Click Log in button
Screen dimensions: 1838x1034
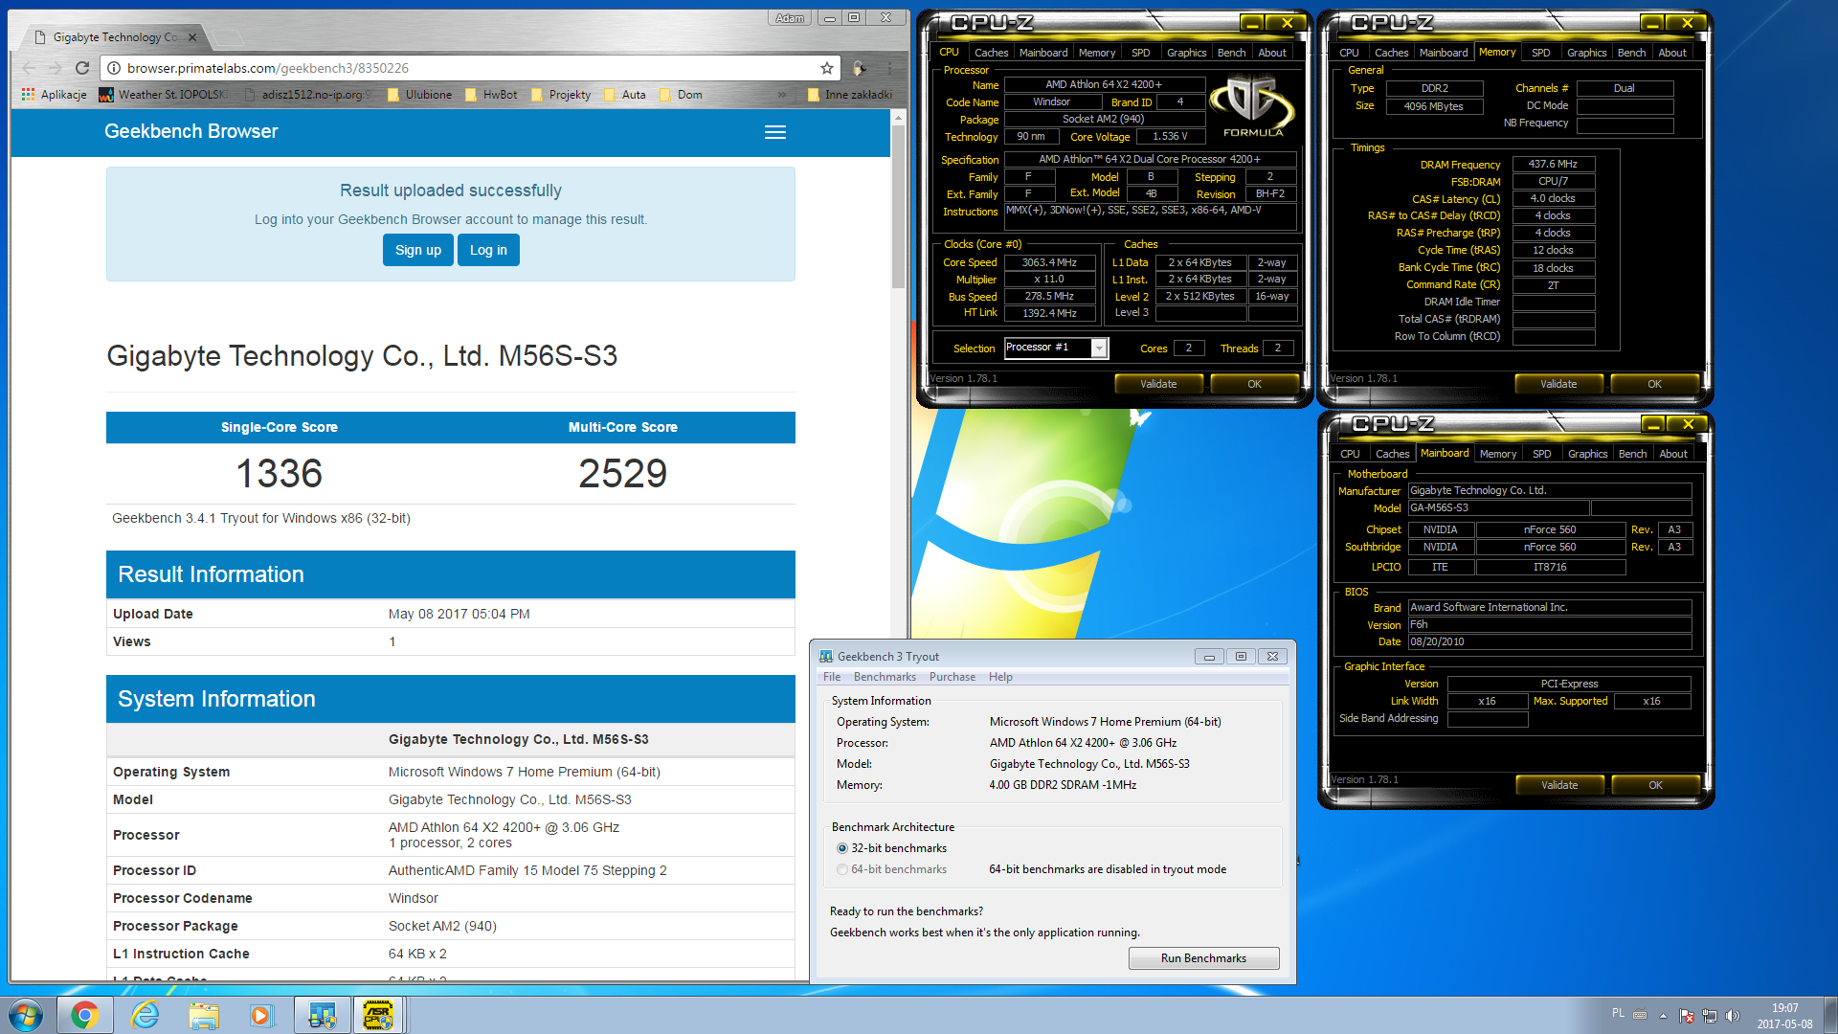pos(488,250)
